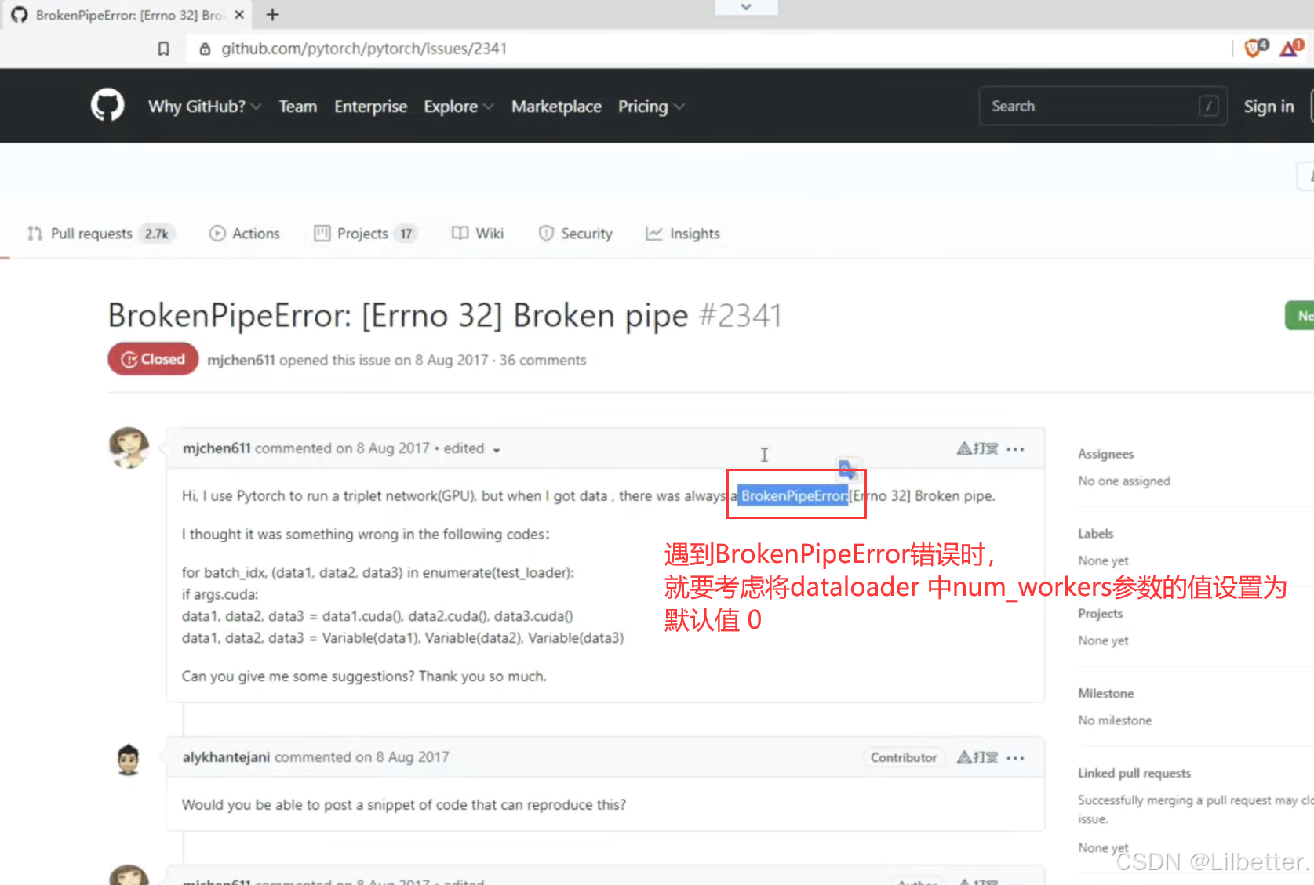1314x885 pixels.
Task: Open the ellipsis menu on mjchen611's comment
Action: pyautogui.click(x=1015, y=449)
